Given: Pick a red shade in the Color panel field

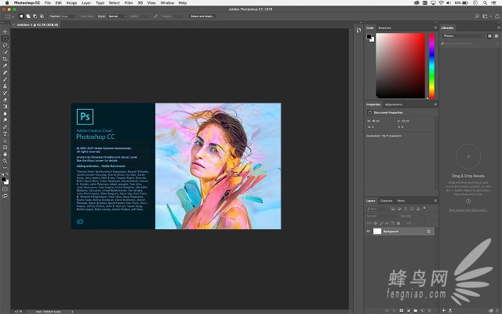Looking at the screenshot, I should pyautogui.click(x=400, y=65).
